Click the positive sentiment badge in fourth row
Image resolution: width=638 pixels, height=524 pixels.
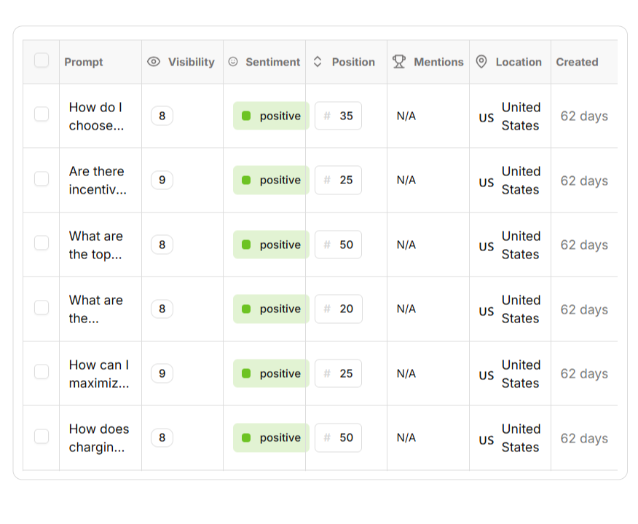tap(271, 309)
